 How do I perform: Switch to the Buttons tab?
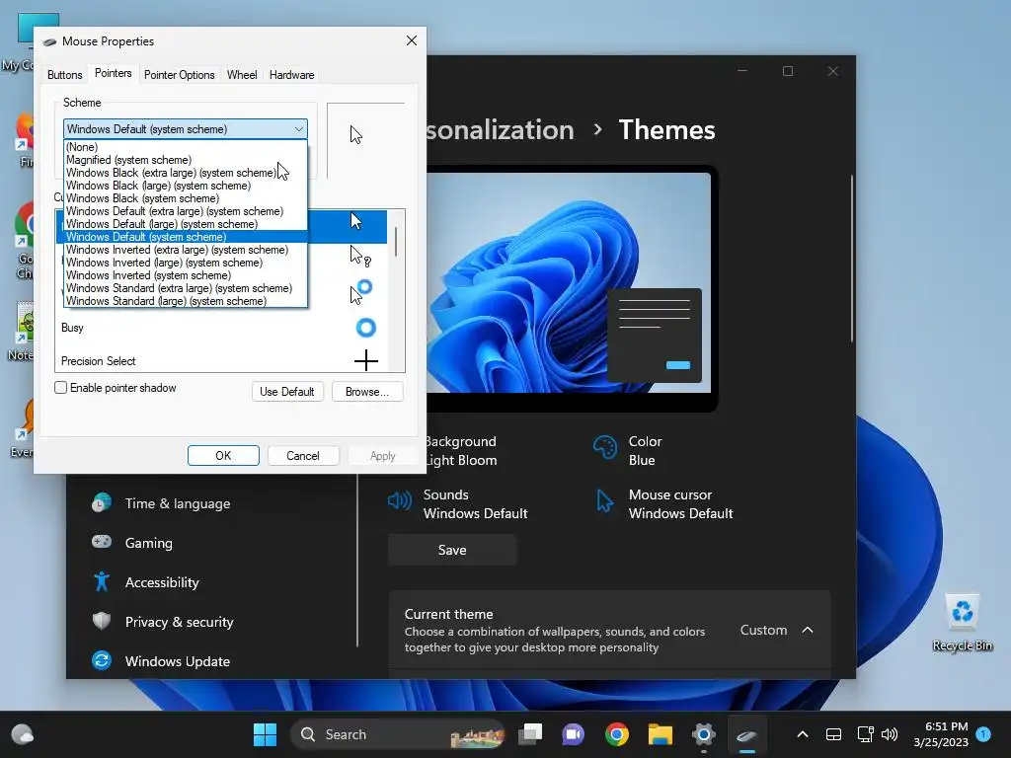point(64,75)
